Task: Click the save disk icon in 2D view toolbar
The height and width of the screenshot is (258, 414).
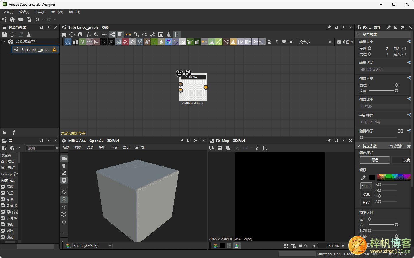Action: point(220,148)
